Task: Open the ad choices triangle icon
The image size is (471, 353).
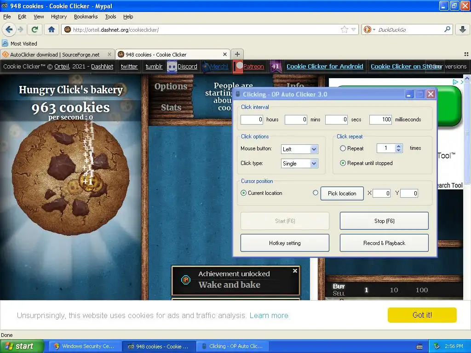Action: click(x=455, y=82)
